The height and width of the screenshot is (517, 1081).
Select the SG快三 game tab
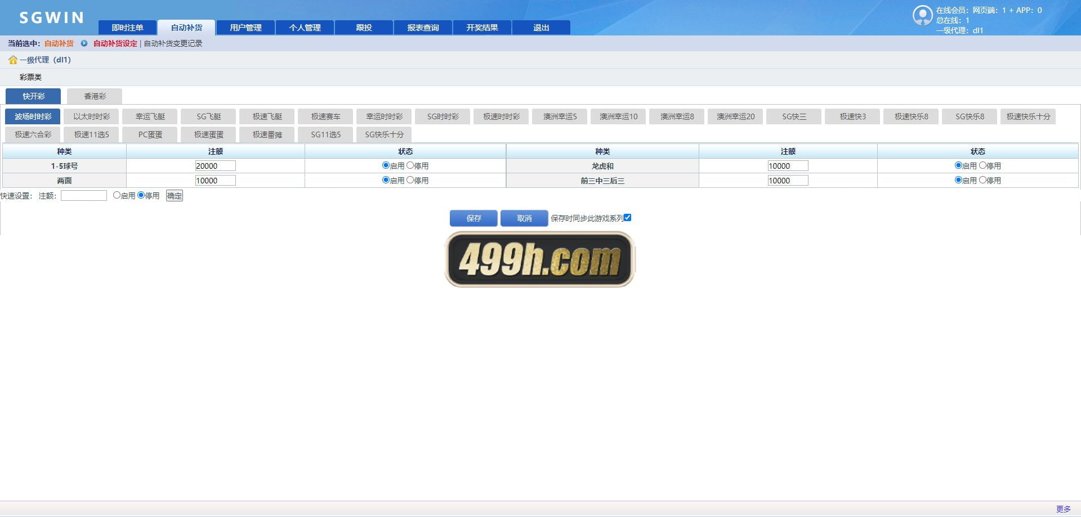pos(794,116)
